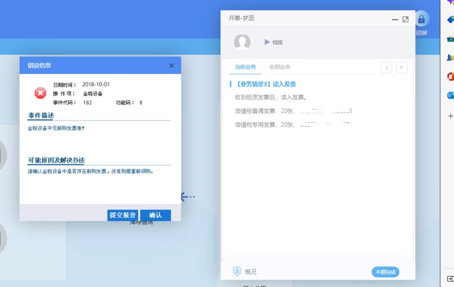Click the user avatar in 开票 panel

tap(242, 42)
